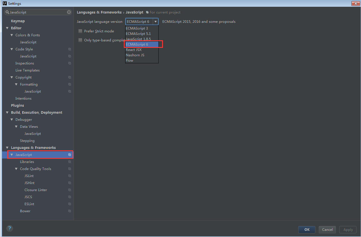Click the project icon beside ESLint
This screenshot has width=361, height=237.
[69, 204]
